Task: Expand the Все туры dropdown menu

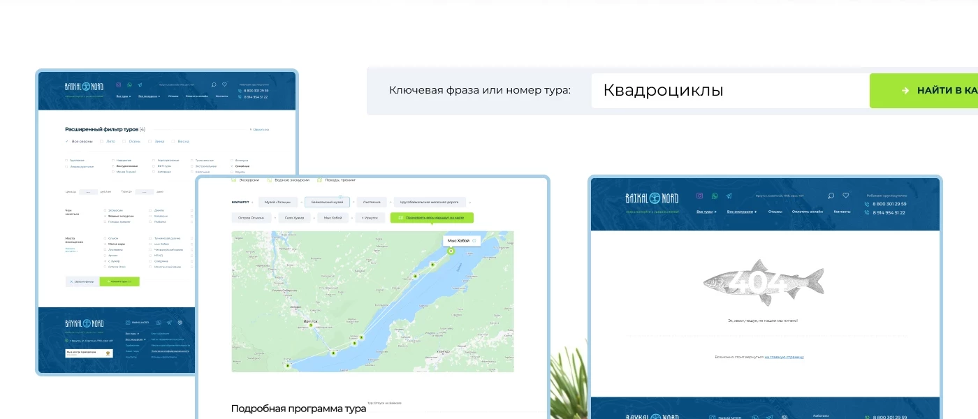Action: point(705,212)
